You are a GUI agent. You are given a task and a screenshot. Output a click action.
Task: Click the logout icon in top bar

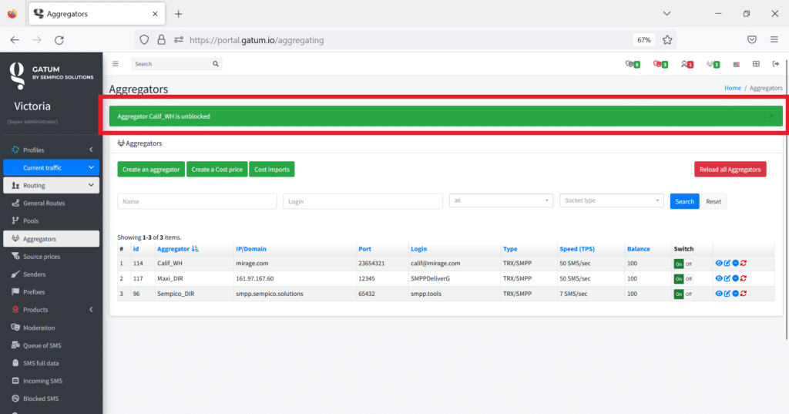[x=776, y=64]
